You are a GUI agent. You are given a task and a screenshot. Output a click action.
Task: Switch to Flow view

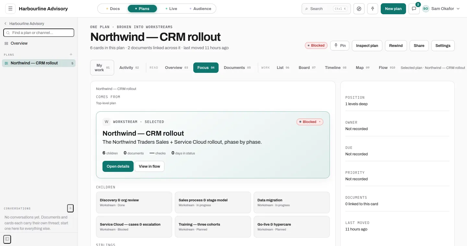(387, 68)
